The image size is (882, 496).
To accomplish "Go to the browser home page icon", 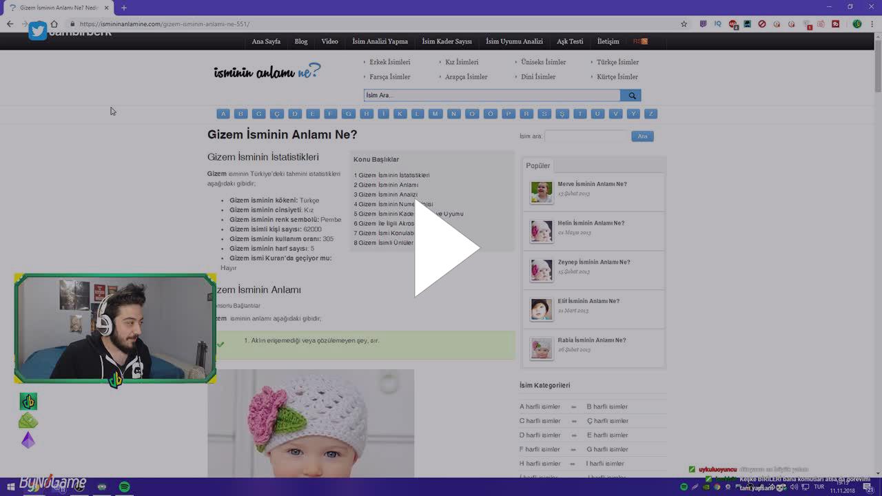I will coord(54,24).
